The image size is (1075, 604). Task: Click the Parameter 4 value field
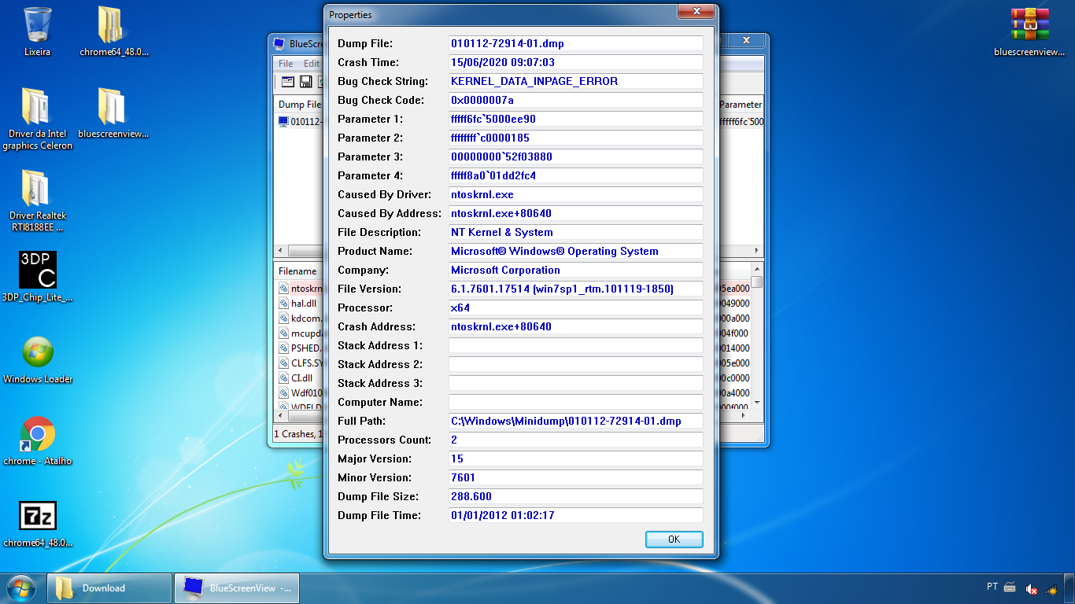(576, 175)
